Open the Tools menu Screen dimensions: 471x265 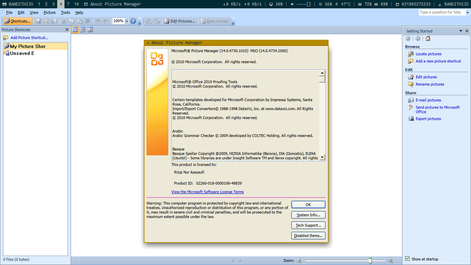(x=65, y=13)
